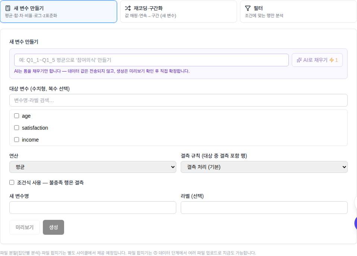The width and height of the screenshot is (357, 256).
Task: Check the income variable checkbox
Action: 17,139
